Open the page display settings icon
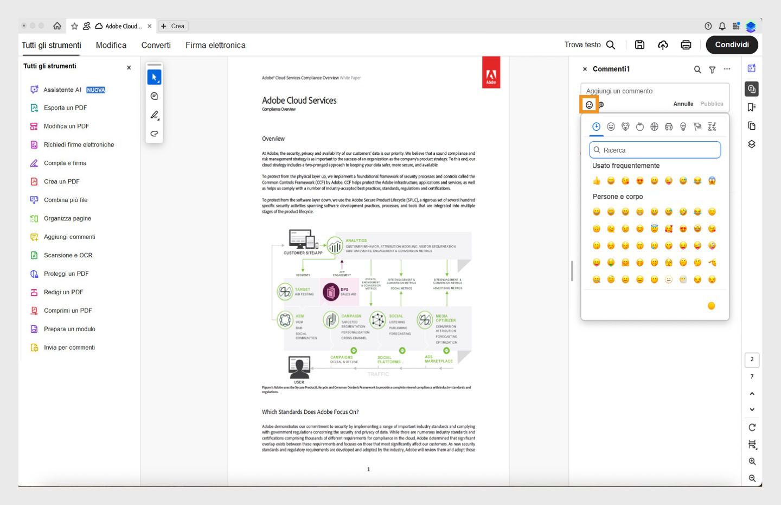781x505 pixels. pyautogui.click(x=752, y=445)
